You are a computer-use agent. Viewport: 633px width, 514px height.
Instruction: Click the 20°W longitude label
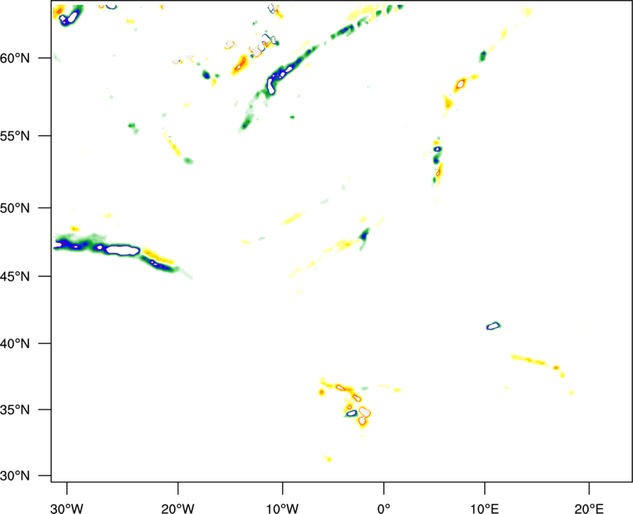point(178,508)
